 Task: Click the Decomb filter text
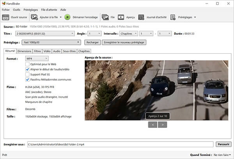30,109
